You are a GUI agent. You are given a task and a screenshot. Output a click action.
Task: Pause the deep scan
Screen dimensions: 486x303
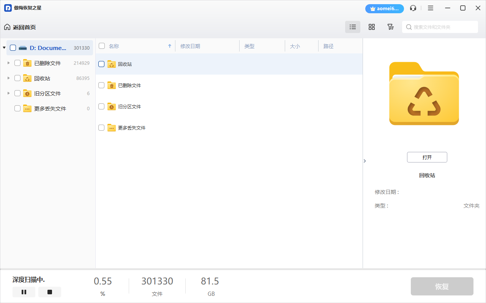pyautogui.click(x=24, y=292)
